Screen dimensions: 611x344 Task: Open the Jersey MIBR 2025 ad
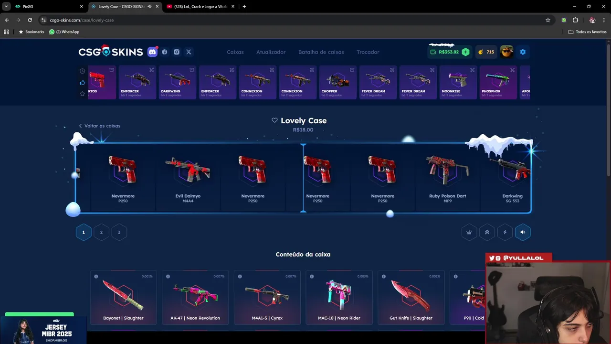43,329
